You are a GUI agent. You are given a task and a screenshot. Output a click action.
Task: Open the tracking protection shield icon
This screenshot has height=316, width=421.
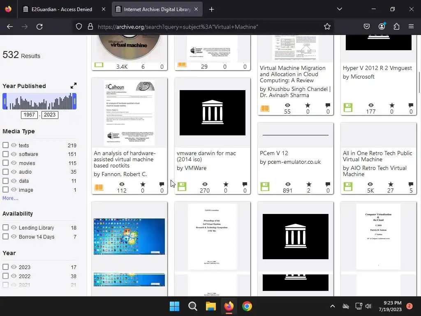point(79,27)
